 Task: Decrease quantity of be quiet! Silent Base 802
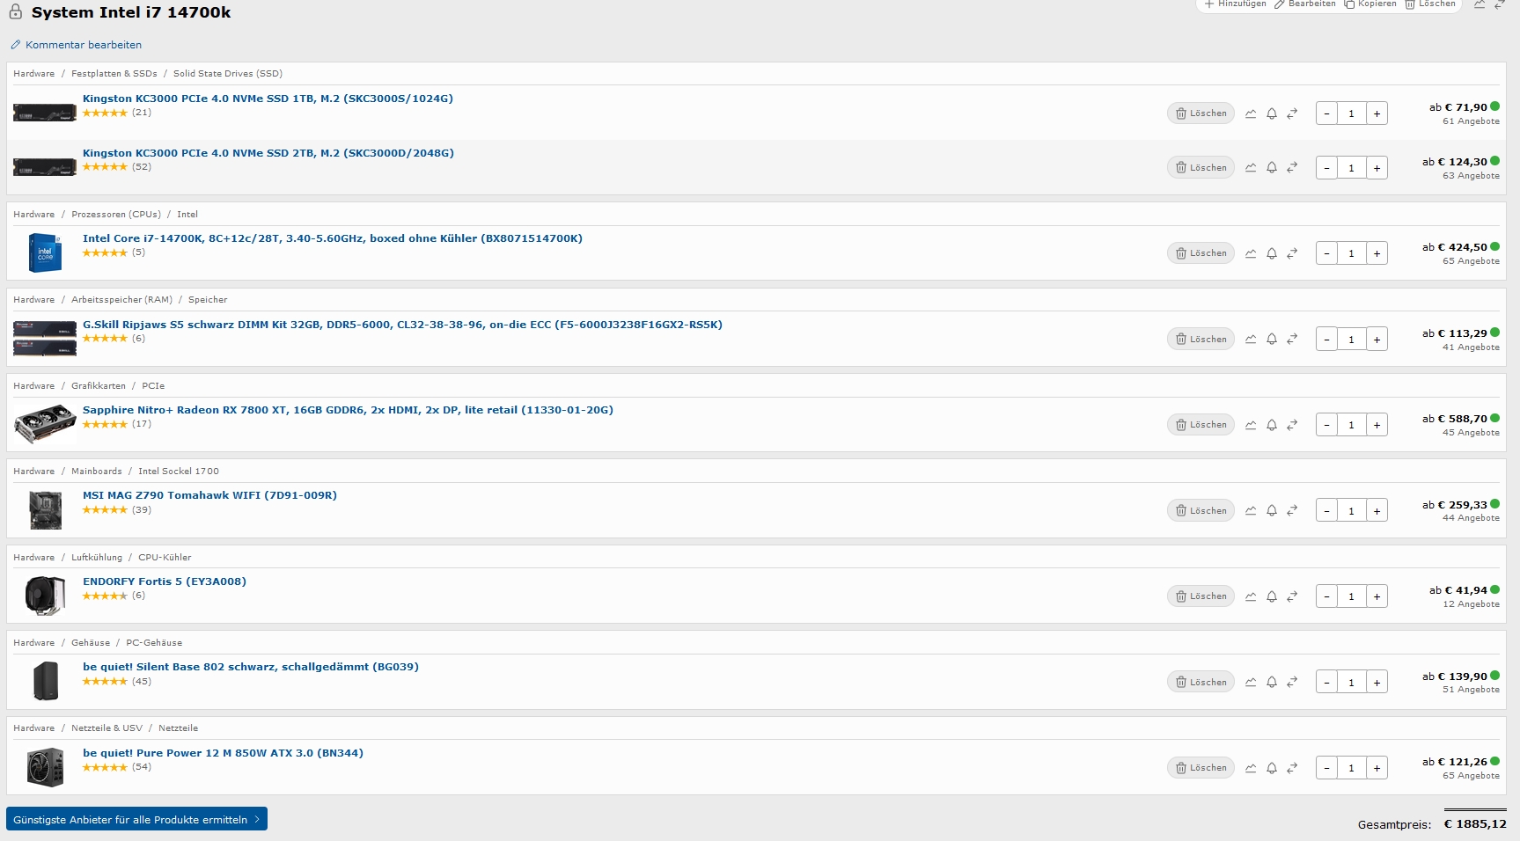pos(1326,683)
